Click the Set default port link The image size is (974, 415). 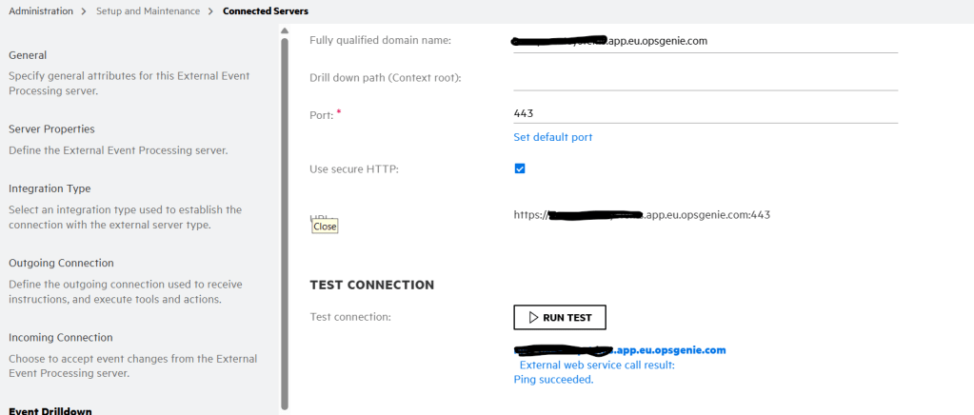coord(552,137)
